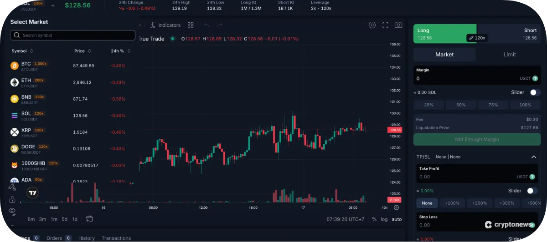This screenshot has height=242, width=547.
Task: Switch to the Limit order tab
Action: click(509, 55)
